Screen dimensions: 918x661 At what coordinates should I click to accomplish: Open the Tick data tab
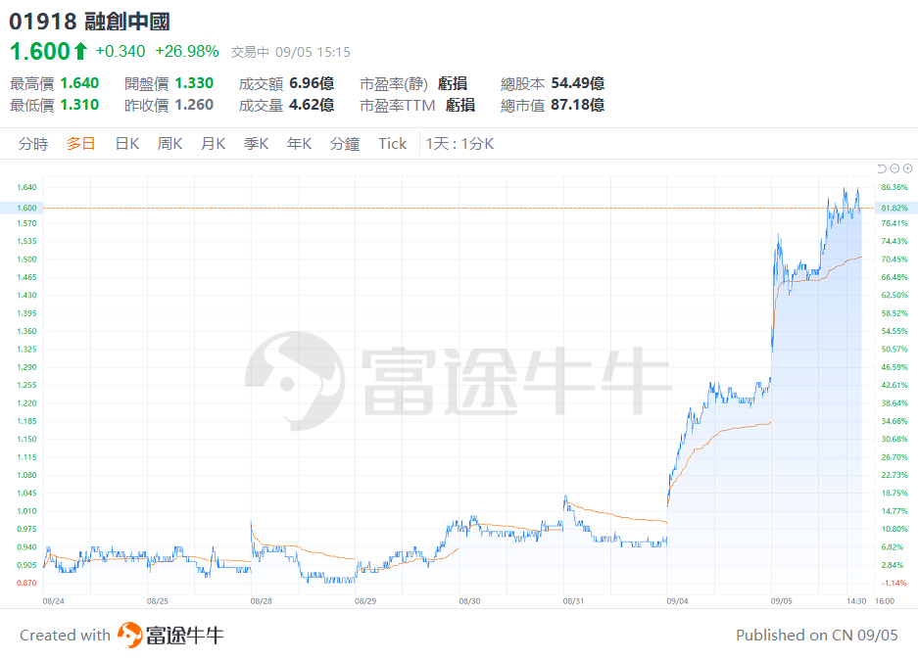pyautogui.click(x=392, y=144)
